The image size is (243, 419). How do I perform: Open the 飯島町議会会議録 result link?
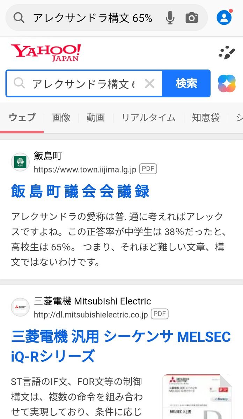point(80,191)
